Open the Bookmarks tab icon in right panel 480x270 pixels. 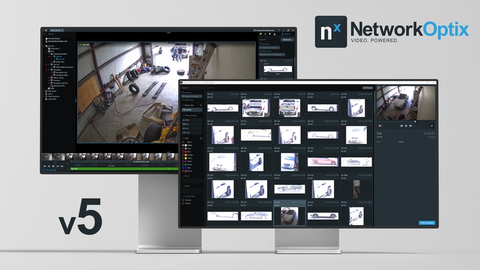coord(270,34)
